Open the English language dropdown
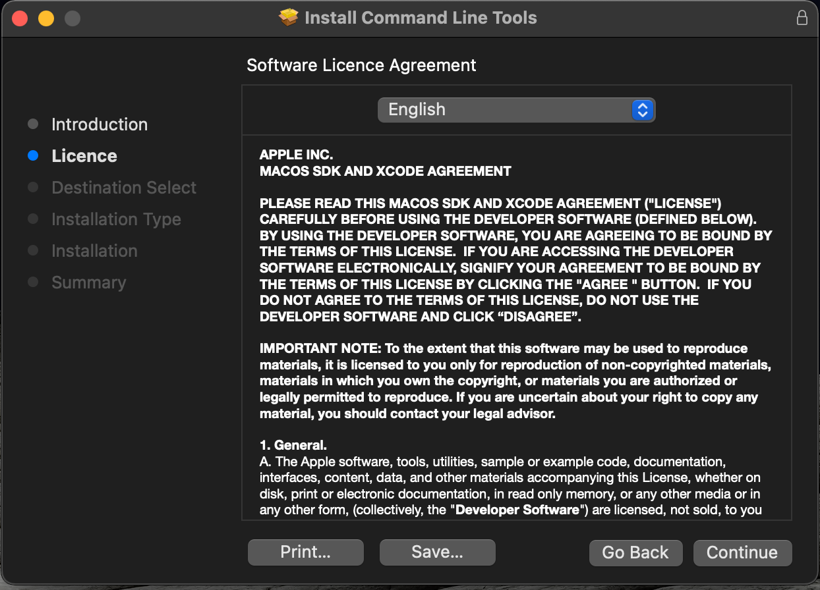 pos(516,110)
